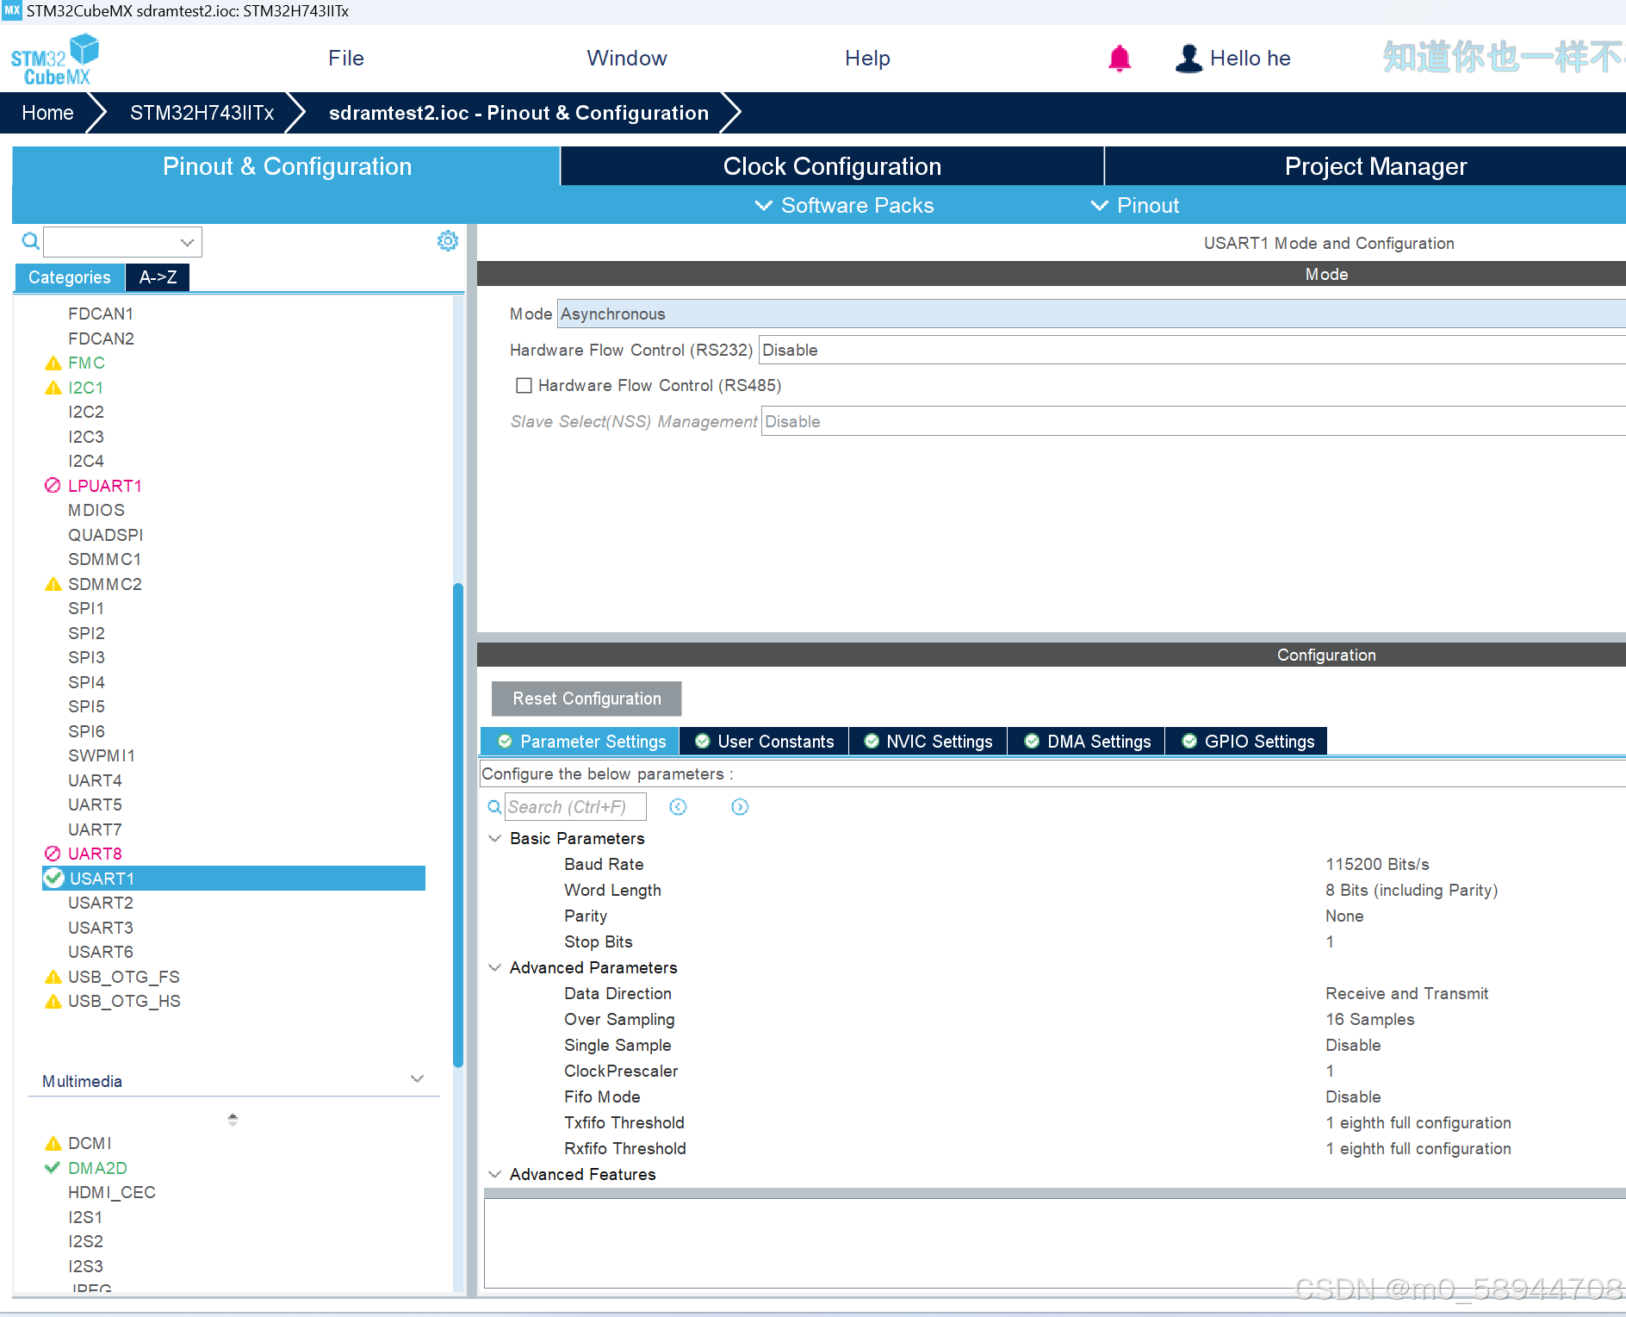Click the user account avatar icon
This screenshot has height=1317, width=1626.
point(1188,58)
